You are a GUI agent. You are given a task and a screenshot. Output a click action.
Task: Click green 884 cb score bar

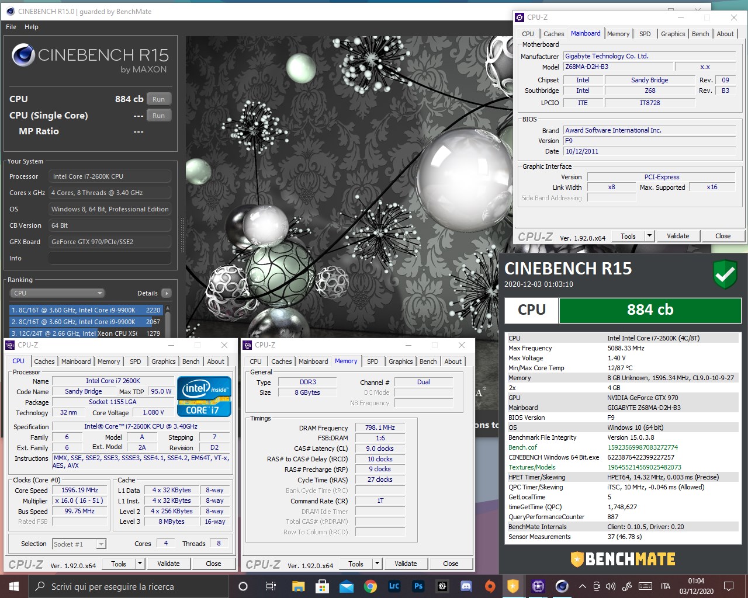tap(650, 310)
